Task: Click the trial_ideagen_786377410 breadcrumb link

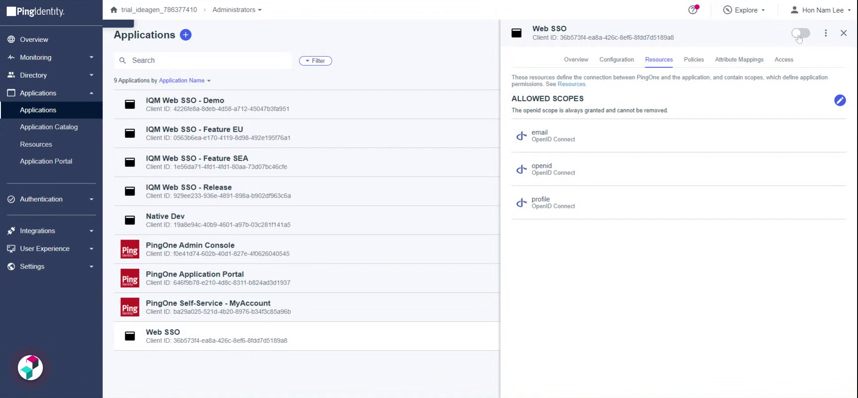Action: coord(159,10)
